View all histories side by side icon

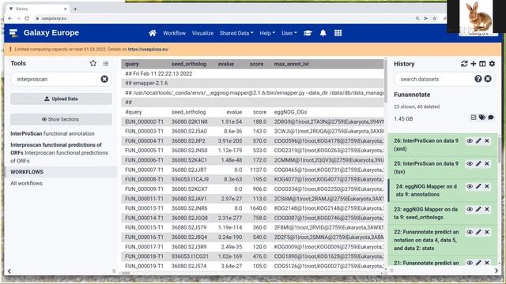482,64
